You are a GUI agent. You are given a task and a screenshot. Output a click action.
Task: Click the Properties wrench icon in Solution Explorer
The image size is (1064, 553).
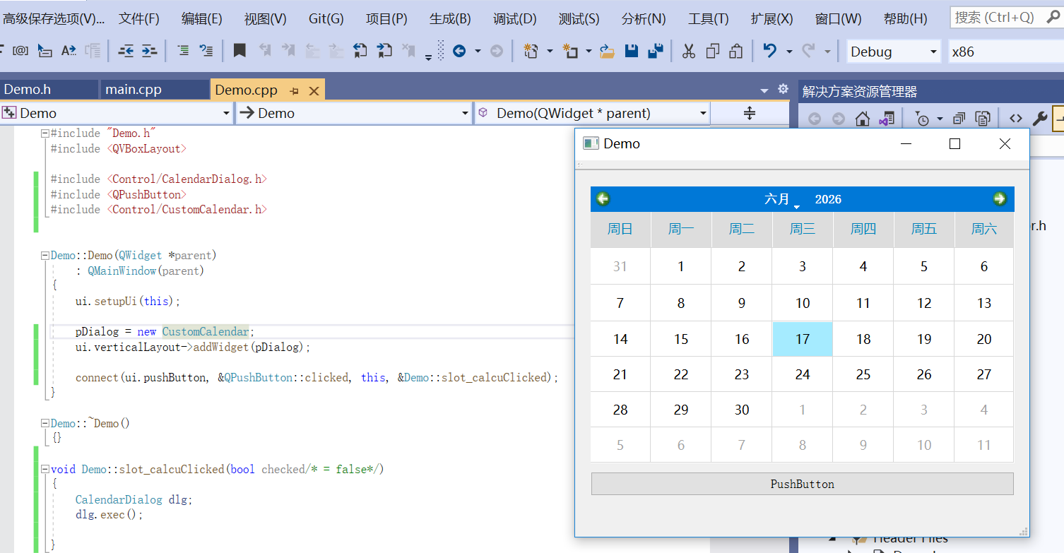pos(1040,118)
